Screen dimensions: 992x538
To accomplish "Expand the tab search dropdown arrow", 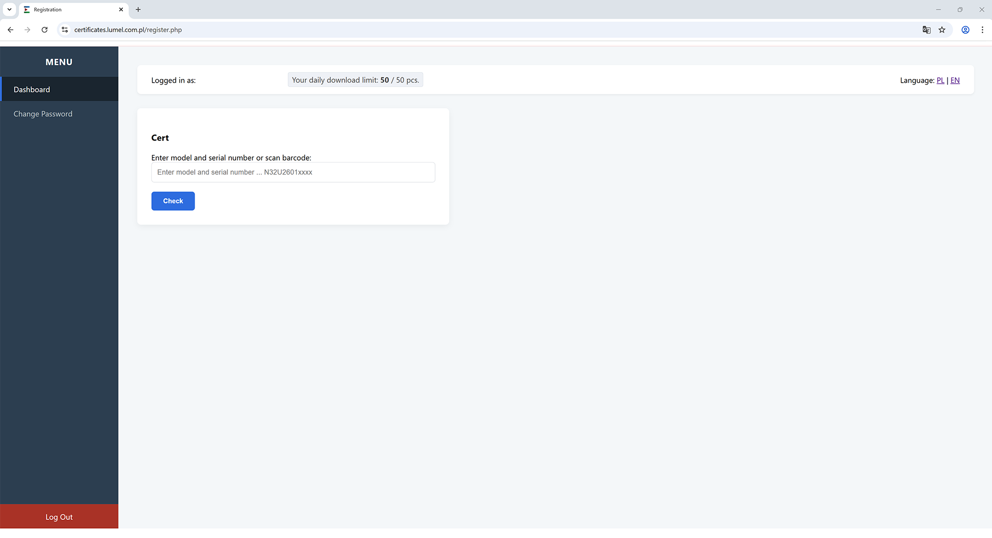I will click(x=9, y=9).
